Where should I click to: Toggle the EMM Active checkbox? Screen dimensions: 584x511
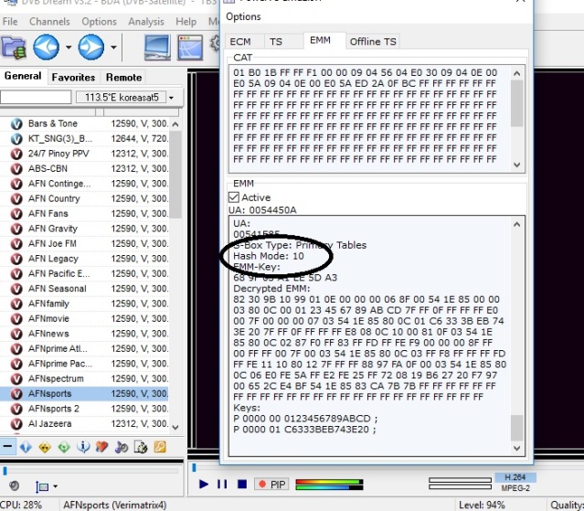tap(234, 197)
